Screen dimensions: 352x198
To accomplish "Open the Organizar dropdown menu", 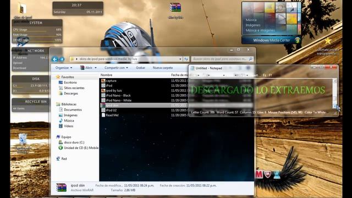I will point(64,68).
